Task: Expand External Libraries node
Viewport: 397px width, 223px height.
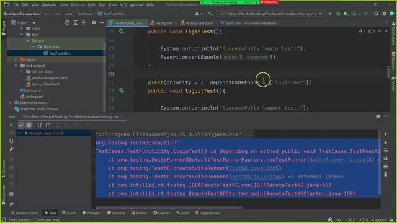Action: pyautogui.click(x=10, y=103)
